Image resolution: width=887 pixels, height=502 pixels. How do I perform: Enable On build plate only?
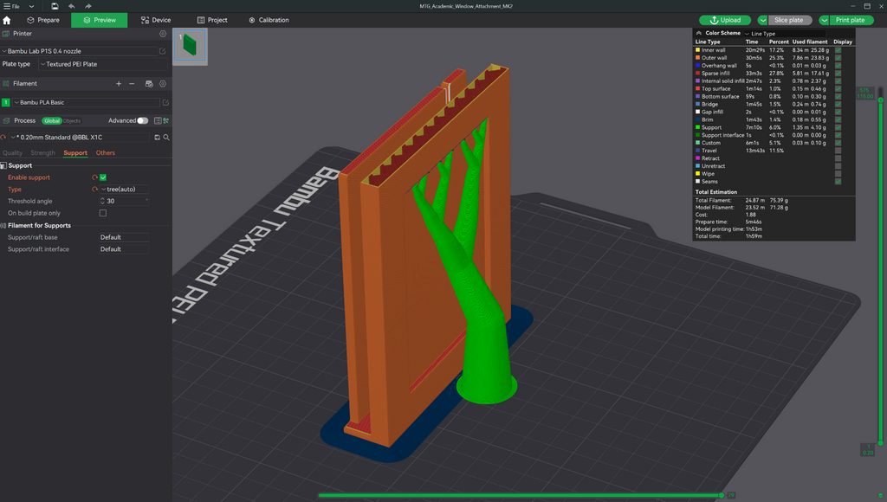[x=103, y=213]
